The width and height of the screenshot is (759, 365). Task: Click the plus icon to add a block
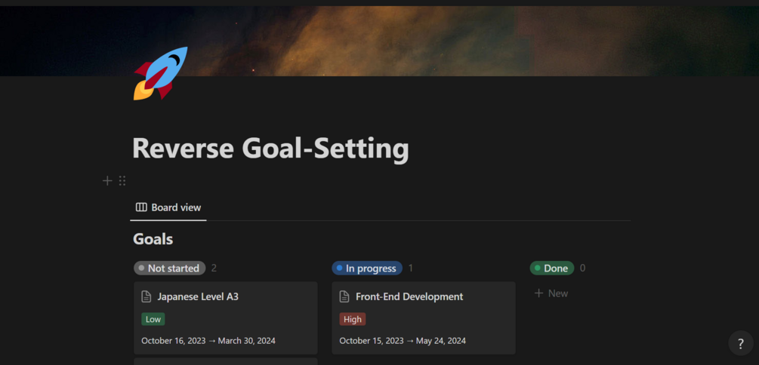click(107, 181)
